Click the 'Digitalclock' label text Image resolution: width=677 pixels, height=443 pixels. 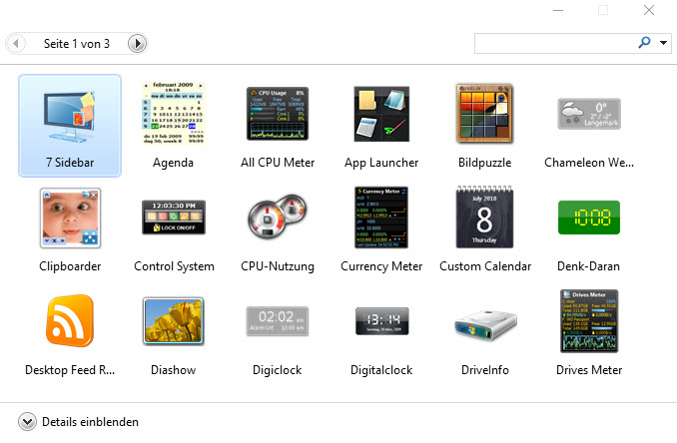click(381, 370)
